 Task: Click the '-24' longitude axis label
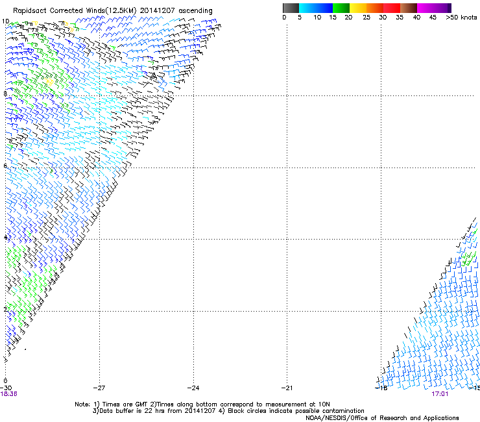[x=193, y=388]
